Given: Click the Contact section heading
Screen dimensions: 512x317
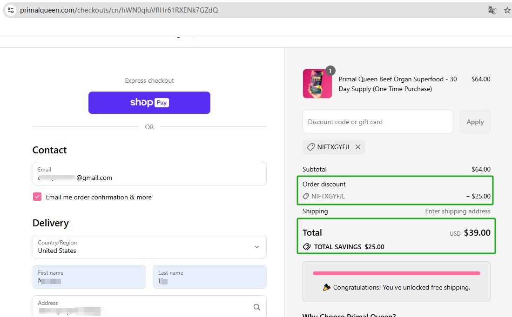Looking at the screenshot, I should pos(50,150).
